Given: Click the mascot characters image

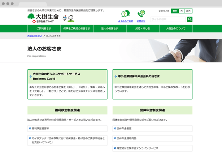Looking at the screenshot, I should 69,18.
